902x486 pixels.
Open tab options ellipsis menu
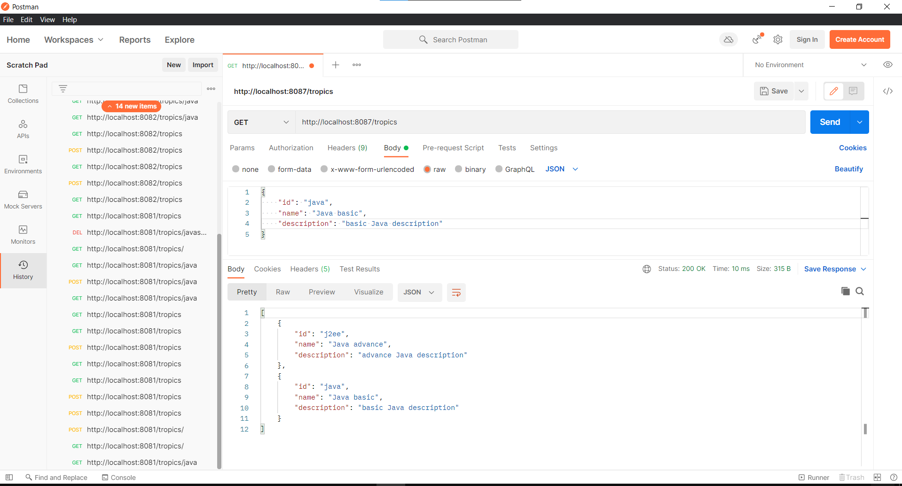coord(357,65)
